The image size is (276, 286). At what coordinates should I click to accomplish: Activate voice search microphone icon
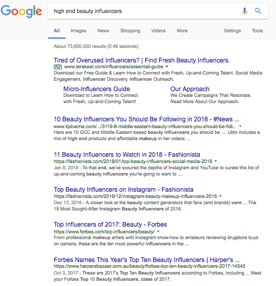(x=245, y=11)
